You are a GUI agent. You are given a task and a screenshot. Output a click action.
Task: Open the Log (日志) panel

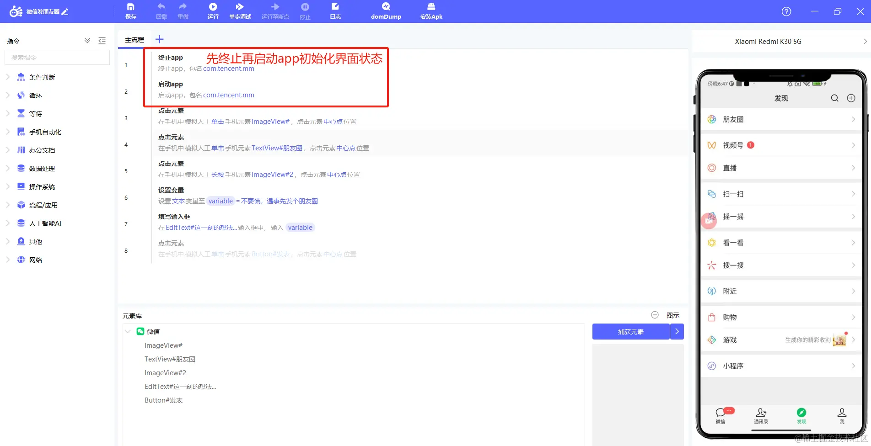335,11
